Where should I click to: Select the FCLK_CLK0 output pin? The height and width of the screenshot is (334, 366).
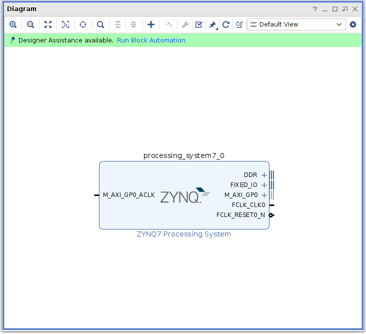click(x=271, y=205)
